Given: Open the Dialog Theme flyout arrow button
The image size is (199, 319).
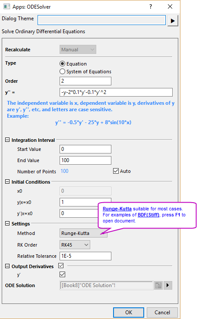Looking at the screenshot, I should 173,21.
